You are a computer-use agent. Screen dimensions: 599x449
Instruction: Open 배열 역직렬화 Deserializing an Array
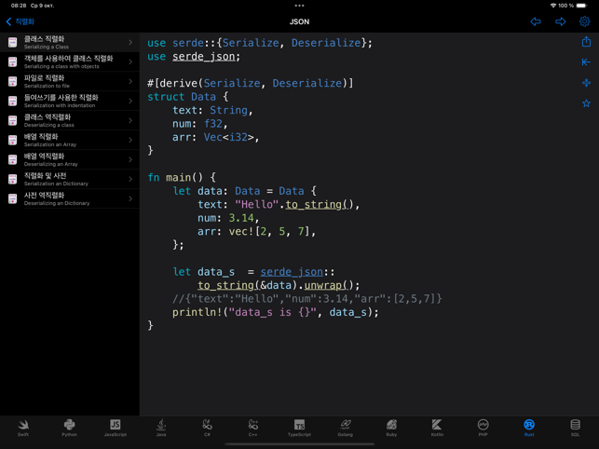click(x=70, y=159)
